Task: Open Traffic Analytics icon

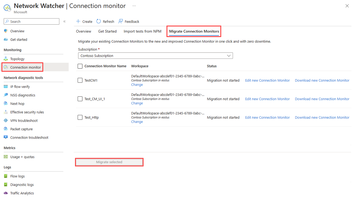Action: click(x=6, y=193)
